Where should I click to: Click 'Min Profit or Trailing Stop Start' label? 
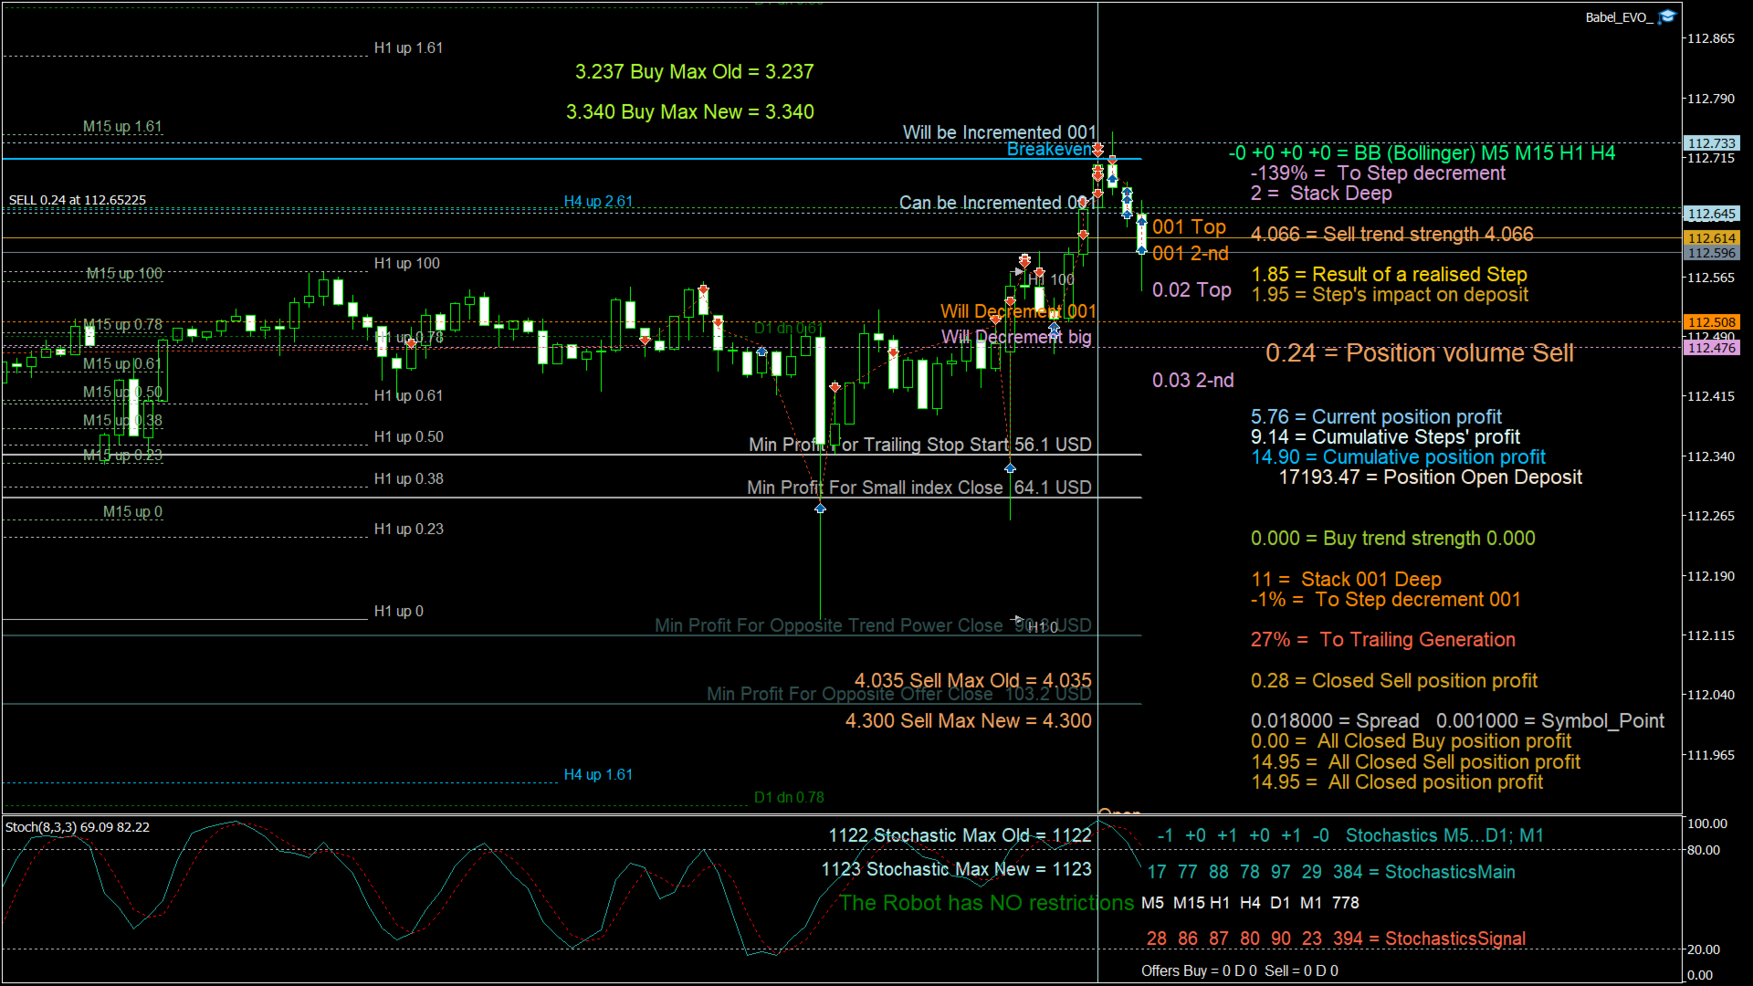919,445
